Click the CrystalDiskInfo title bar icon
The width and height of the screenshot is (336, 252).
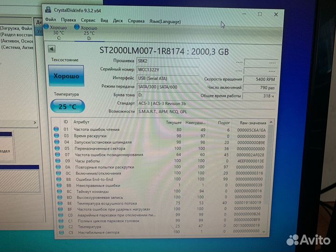click(x=48, y=10)
